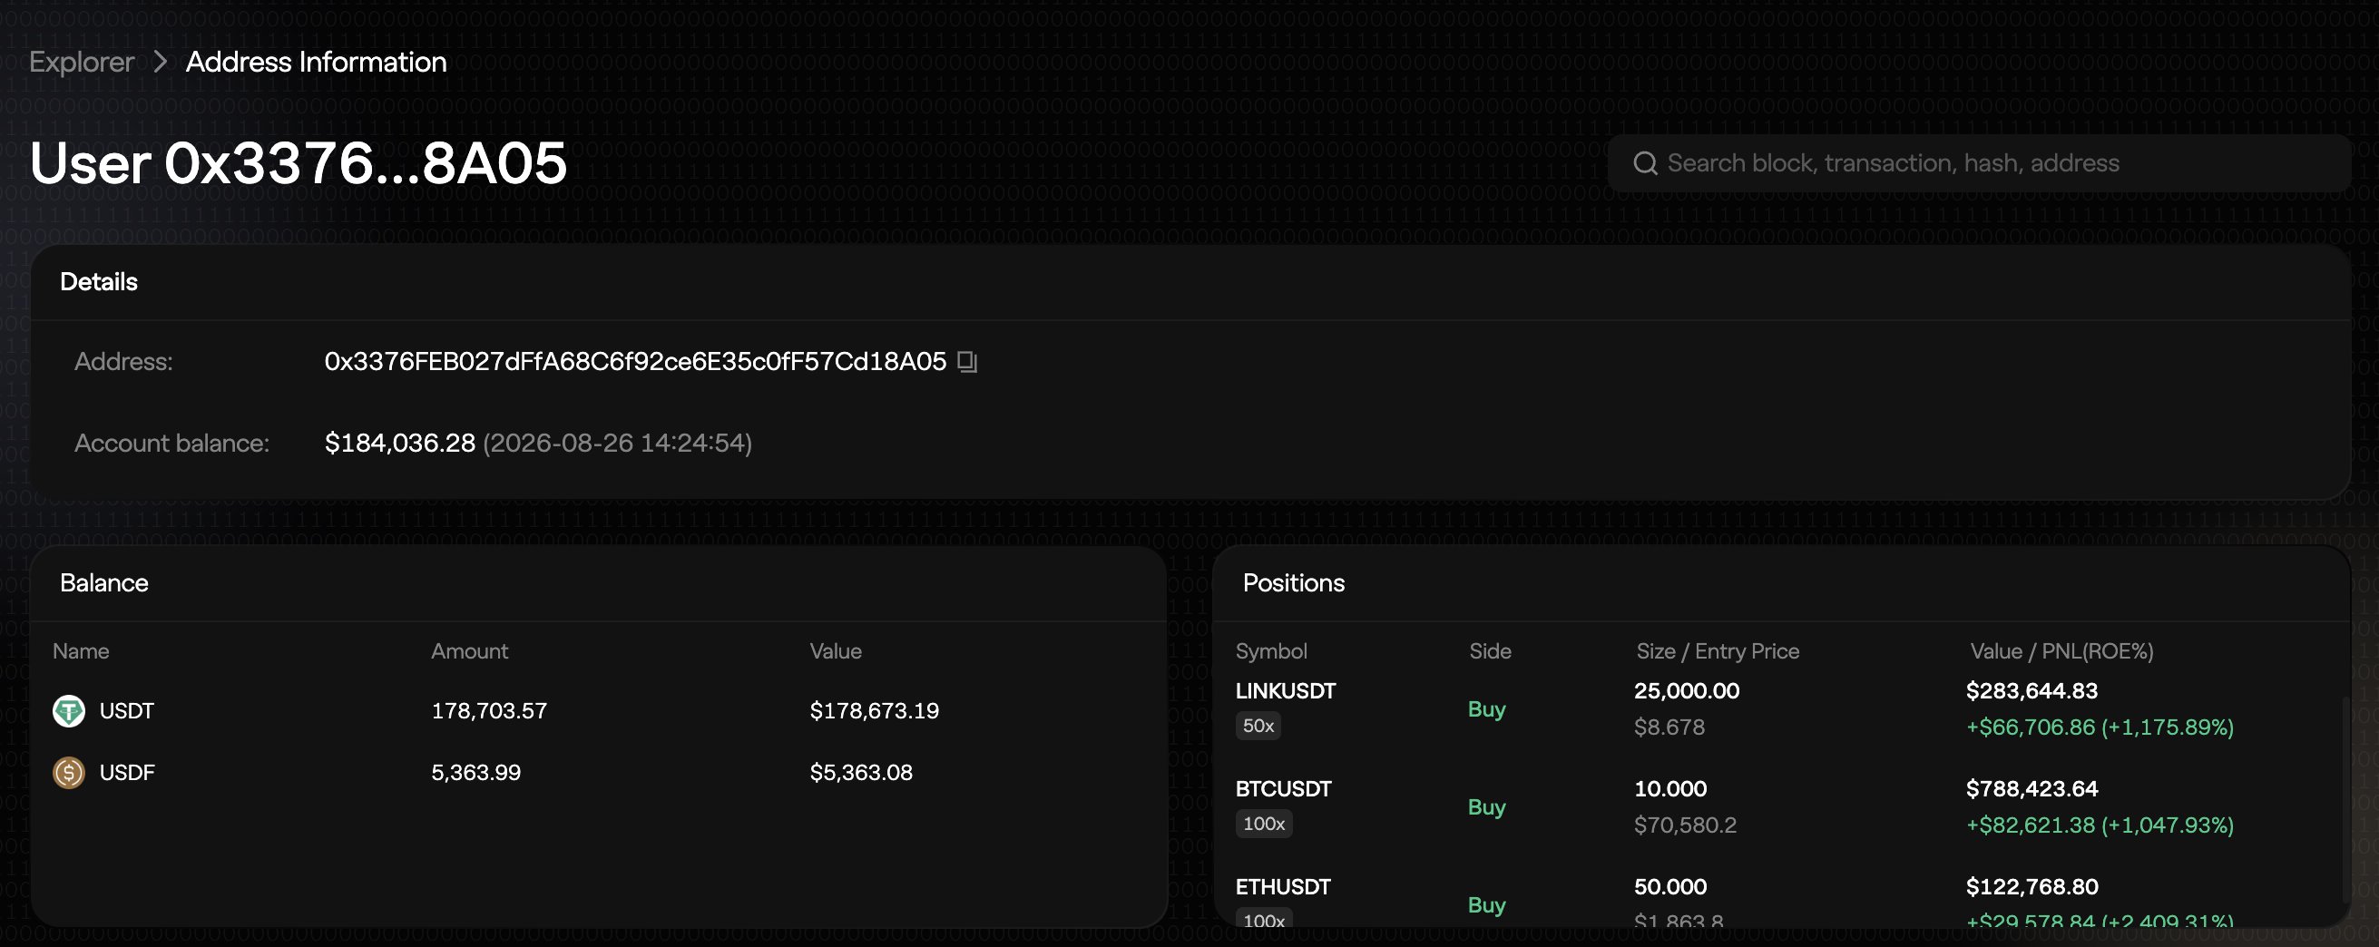Click the Value / PNL(ROE%) header
Screen dimensions: 2379x947
coord(2061,651)
